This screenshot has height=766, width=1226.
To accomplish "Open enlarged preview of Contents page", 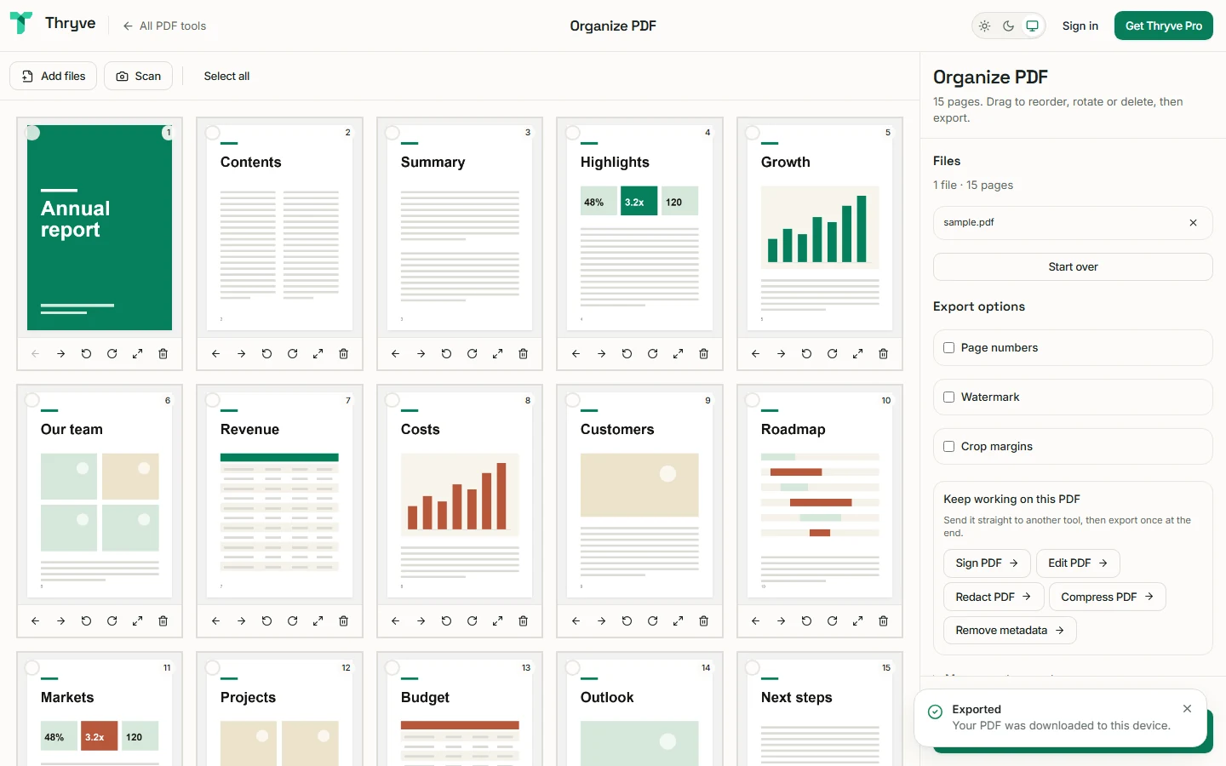I will tap(318, 354).
